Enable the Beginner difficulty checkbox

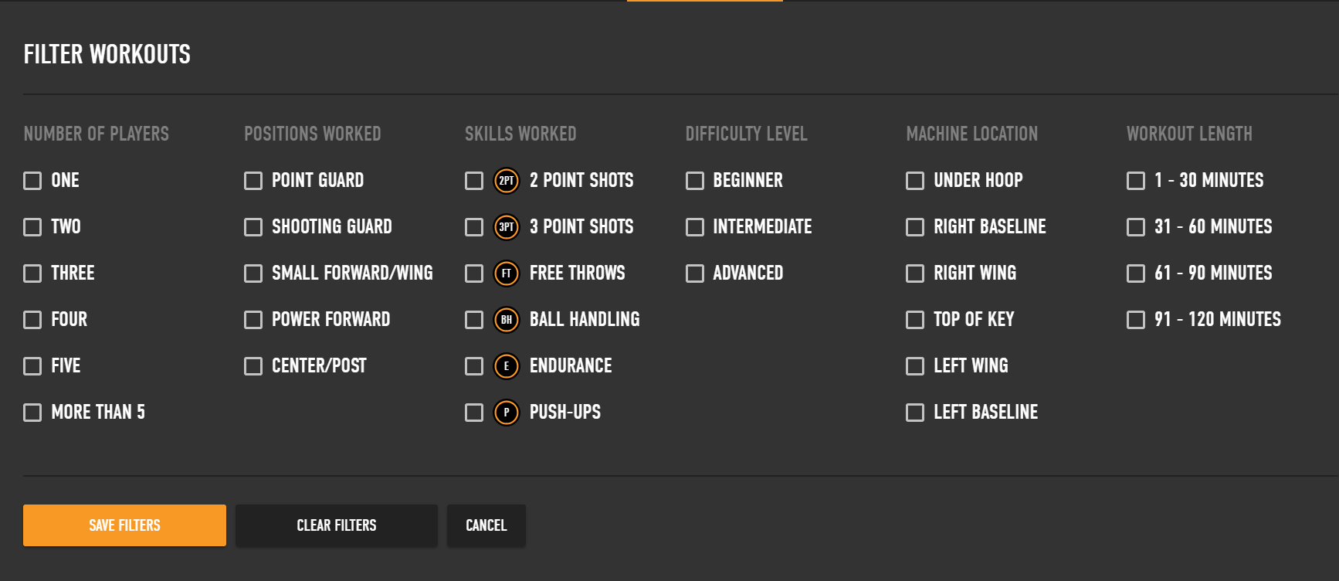695,181
